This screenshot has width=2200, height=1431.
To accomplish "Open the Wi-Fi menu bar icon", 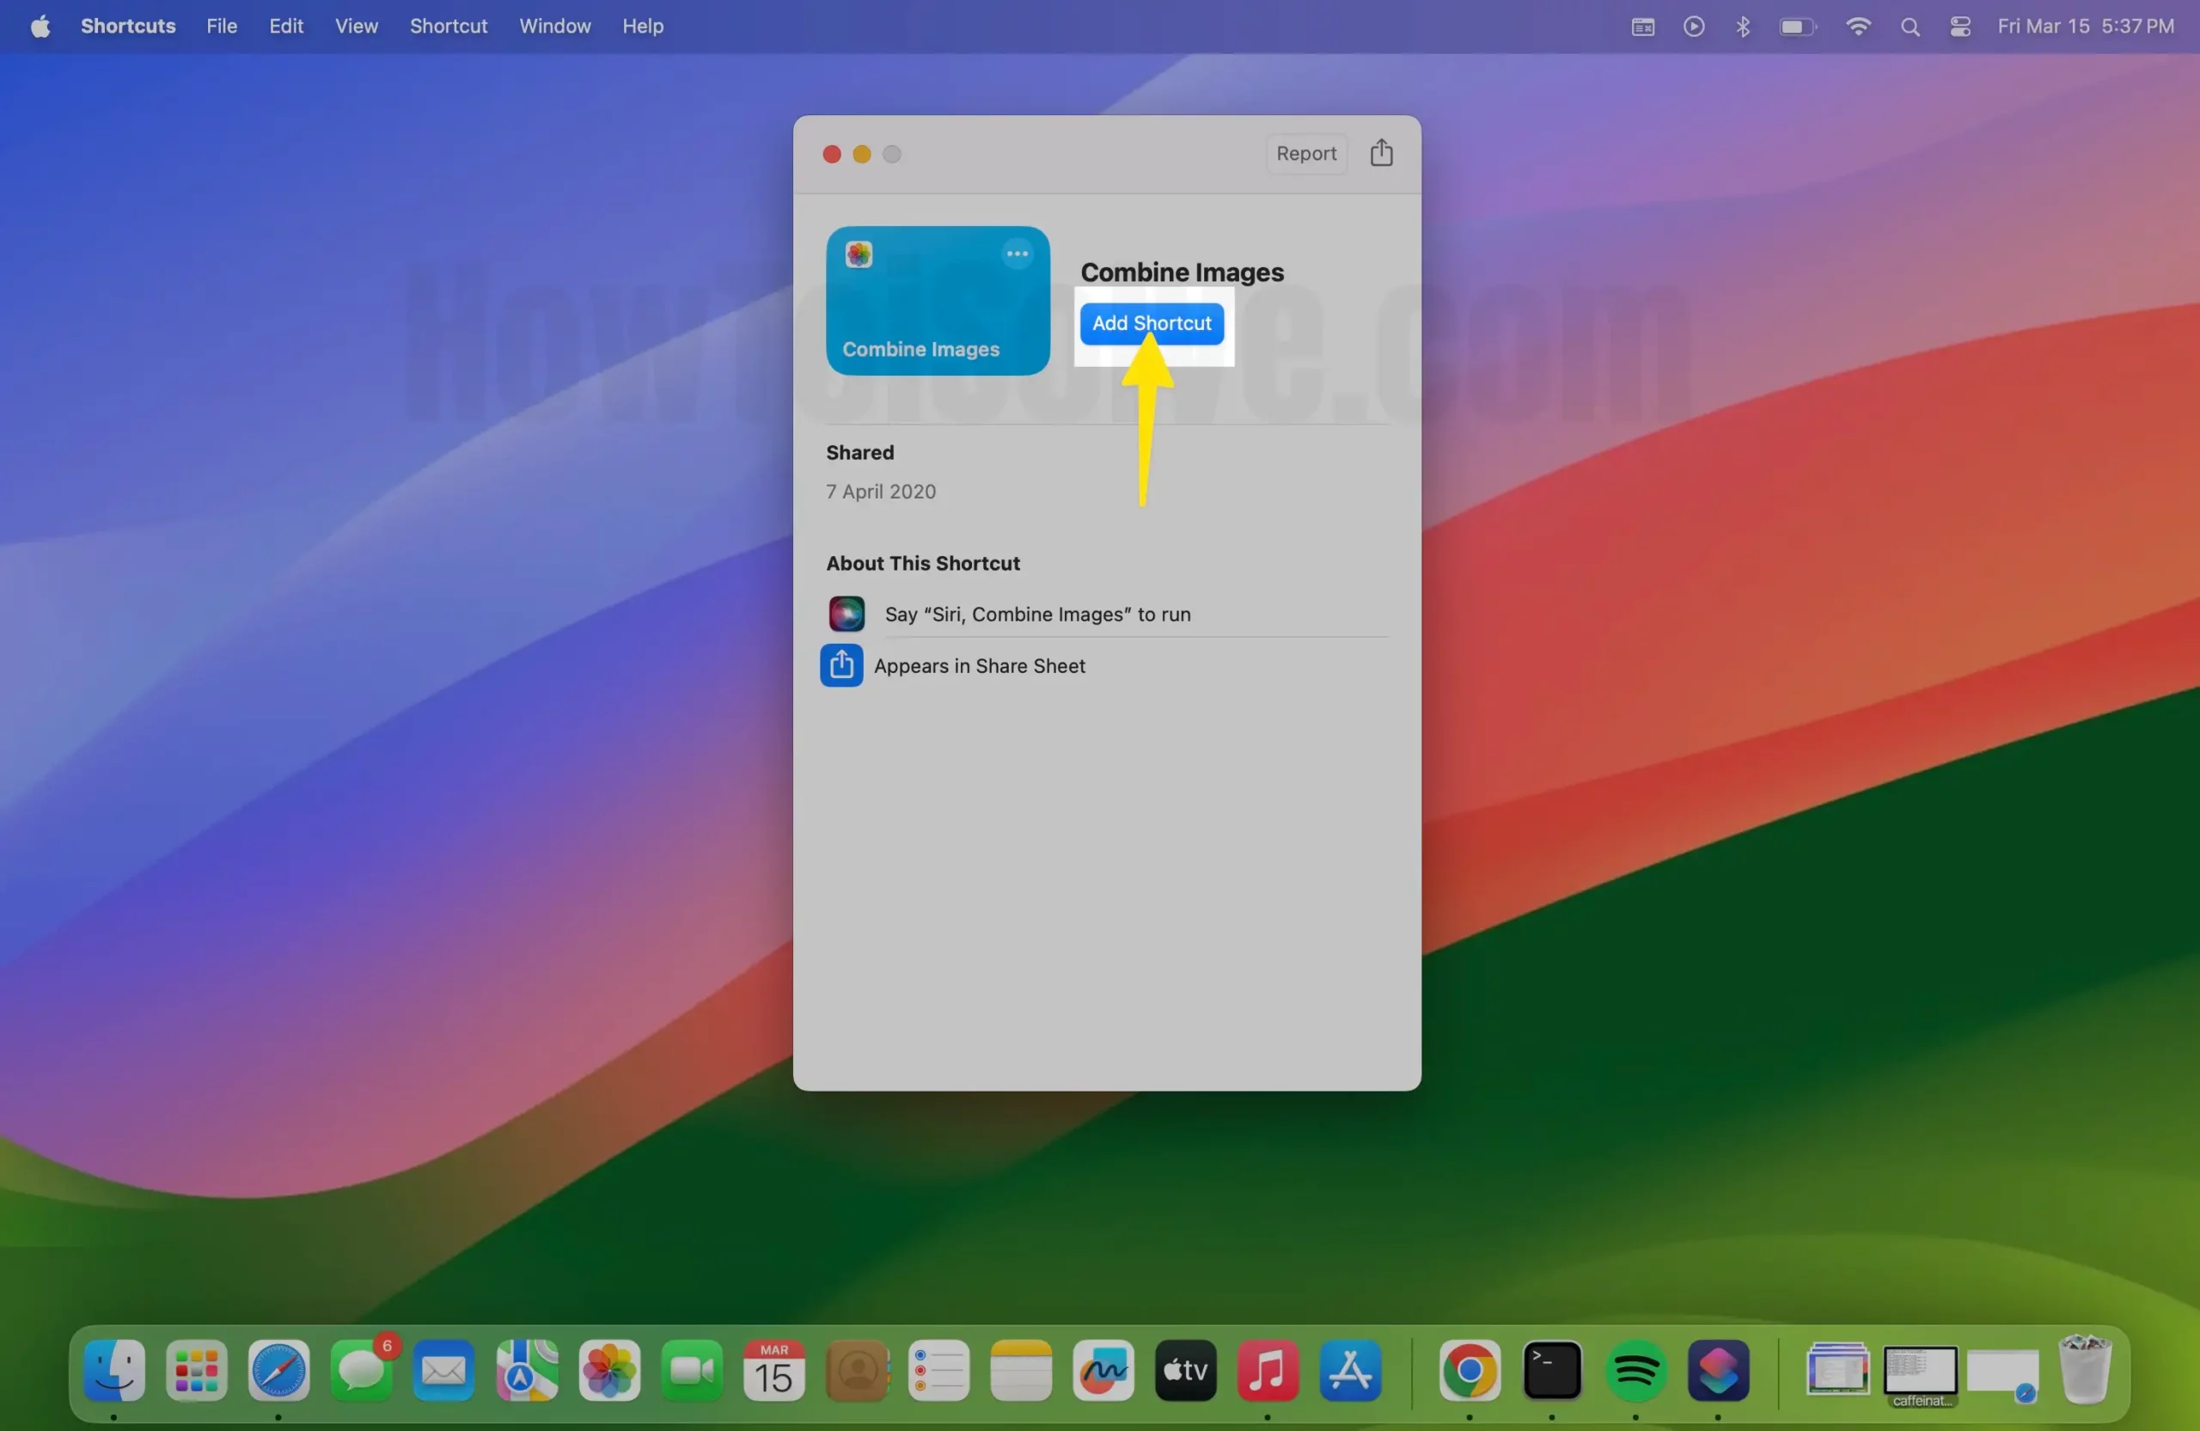I will (1858, 27).
